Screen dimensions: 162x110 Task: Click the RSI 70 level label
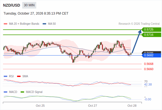[x=146, y=81]
